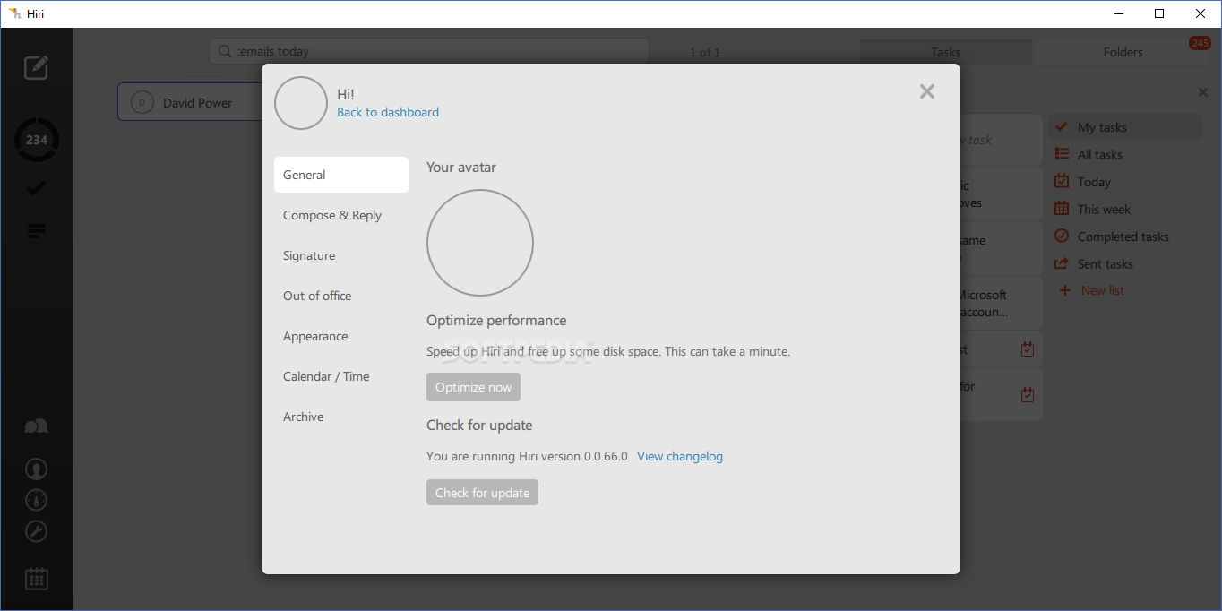The height and width of the screenshot is (611, 1222).
Task: Click the checkmark icon in left sidebar
Action: [36, 188]
